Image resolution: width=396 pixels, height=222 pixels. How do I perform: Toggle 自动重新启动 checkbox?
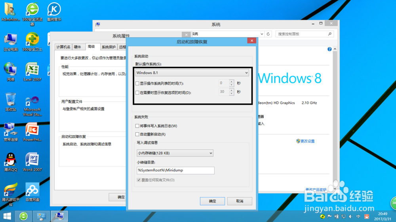[137, 134]
